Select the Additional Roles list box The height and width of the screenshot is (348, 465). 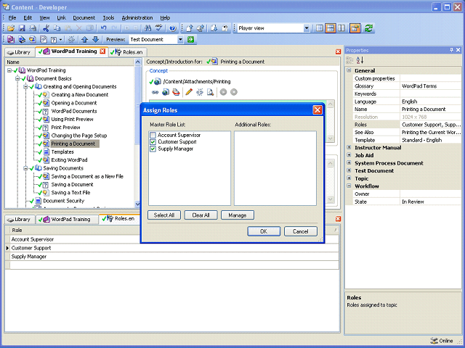(x=275, y=168)
